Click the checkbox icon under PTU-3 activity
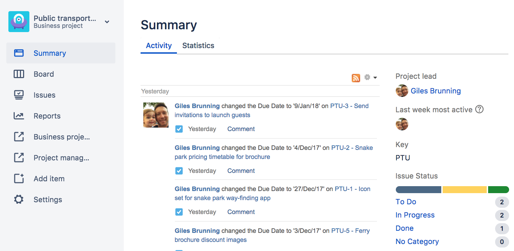 click(179, 129)
